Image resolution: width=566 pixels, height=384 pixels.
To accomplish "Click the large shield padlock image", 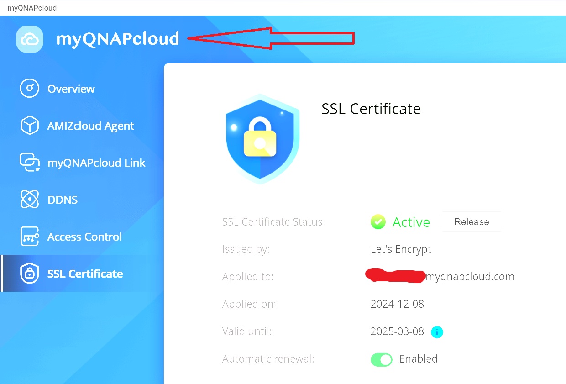I will pos(262,139).
